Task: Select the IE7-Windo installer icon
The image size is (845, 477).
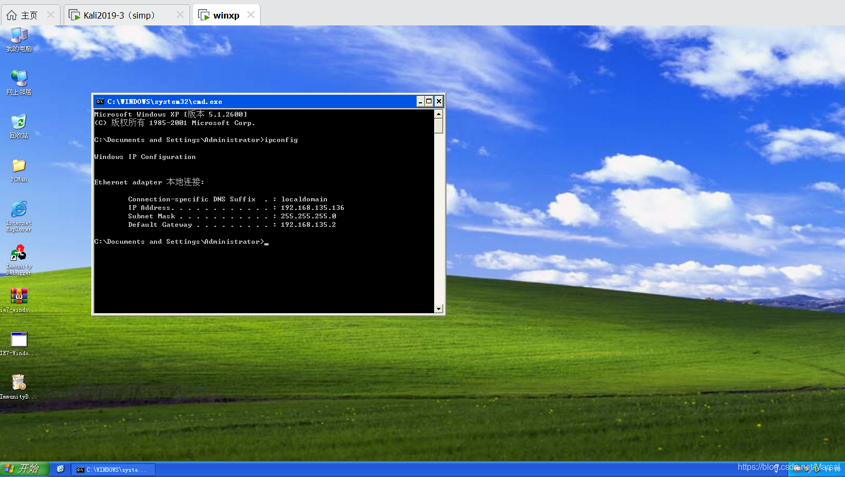Action: click(x=19, y=343)
